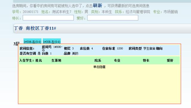Viewport: 191px width, 108px height.
Task: Click the 丁香 南校区丁香11# building header
Action: [35, 28]
